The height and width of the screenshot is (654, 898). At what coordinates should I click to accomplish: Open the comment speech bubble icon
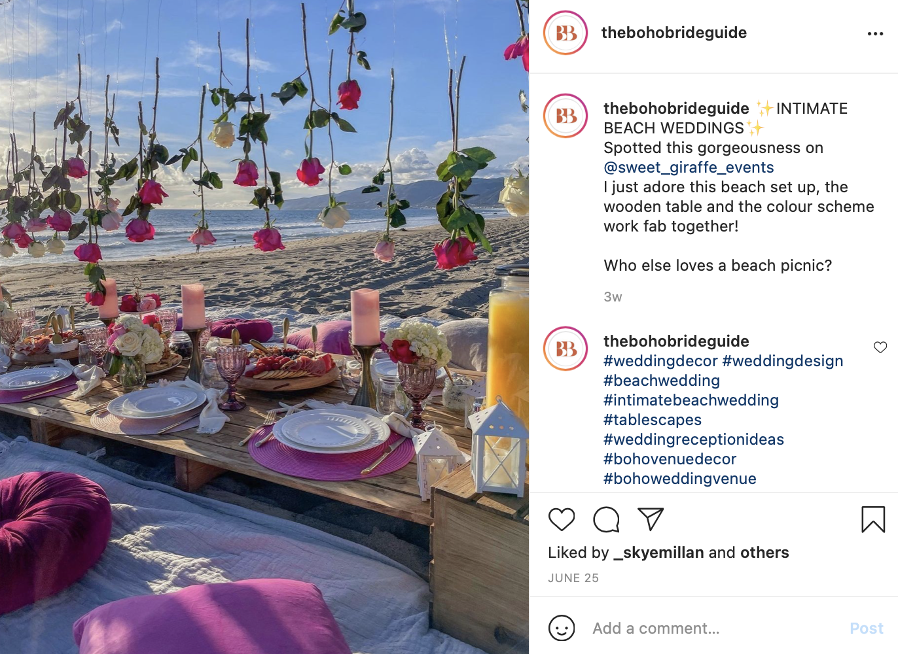(606, 519)
